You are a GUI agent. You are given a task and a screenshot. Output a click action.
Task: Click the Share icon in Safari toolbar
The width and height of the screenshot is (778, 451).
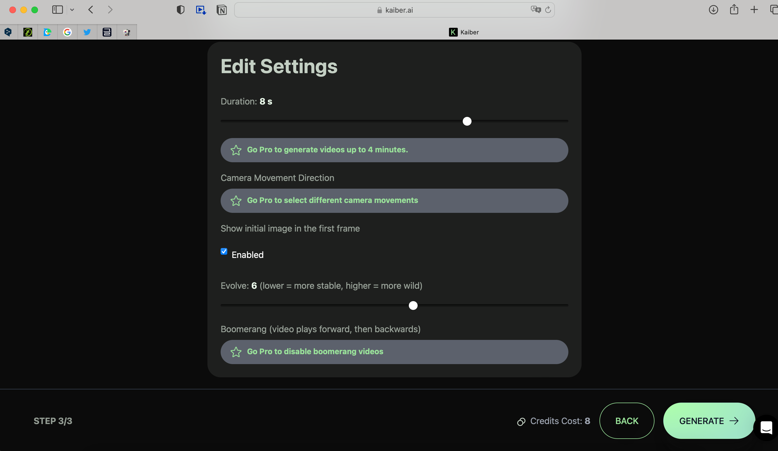(x=734, y=10)
